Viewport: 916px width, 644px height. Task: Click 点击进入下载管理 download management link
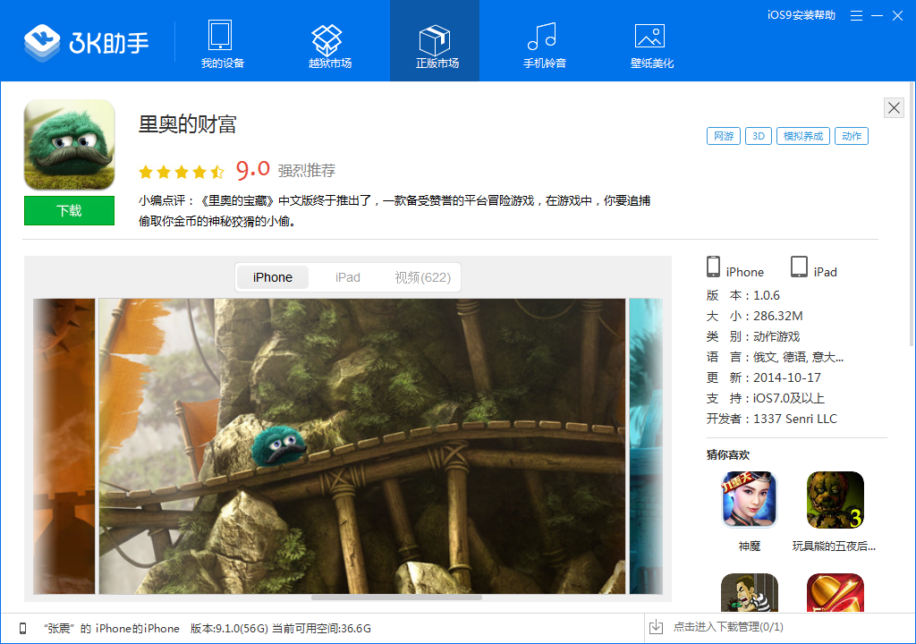click(728, 627)
